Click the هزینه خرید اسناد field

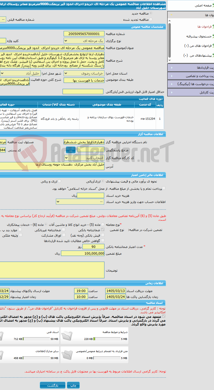pyautogui.click(x=90, y=196)
